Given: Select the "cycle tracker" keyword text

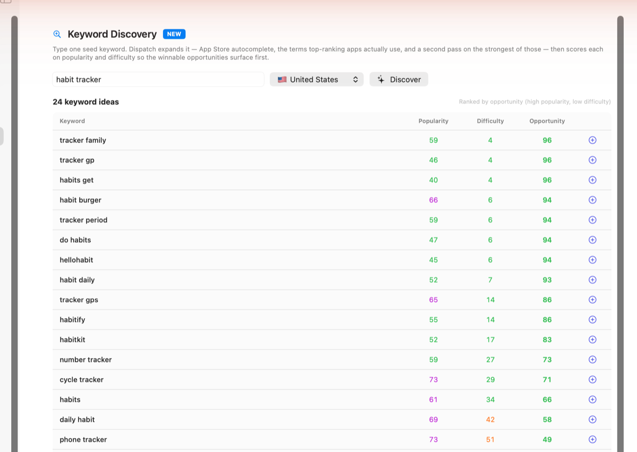Looking at the screenshot, I should click(81, 379).
